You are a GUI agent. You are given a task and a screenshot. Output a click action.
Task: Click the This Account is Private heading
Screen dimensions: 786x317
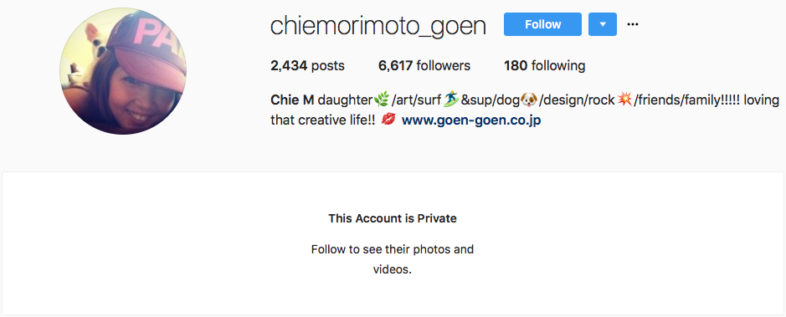coord(393,218)
